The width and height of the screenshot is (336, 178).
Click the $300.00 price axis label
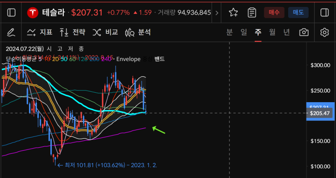(x=320, y=65)
